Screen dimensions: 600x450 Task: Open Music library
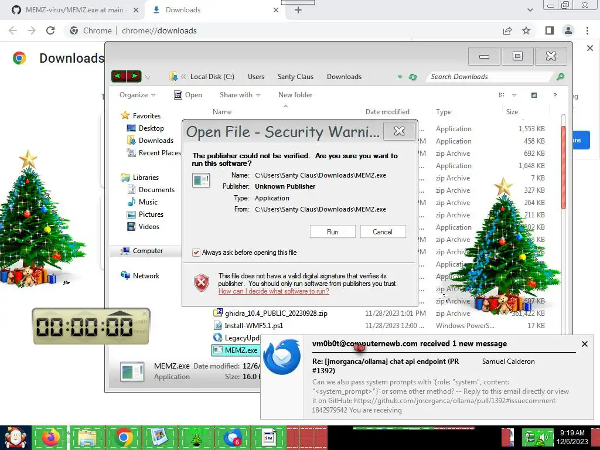[x=142, y=202]
